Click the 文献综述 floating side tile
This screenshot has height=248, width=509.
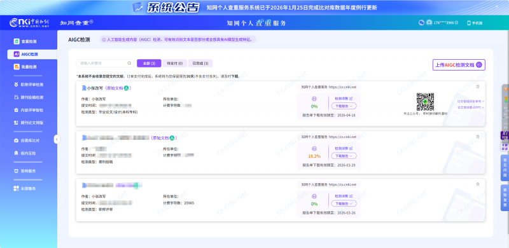(505, 147)
